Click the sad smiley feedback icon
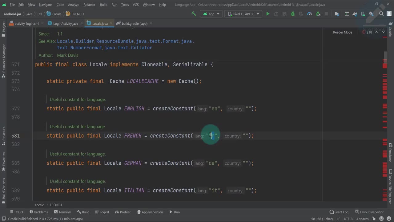 (x=388, y=219)
